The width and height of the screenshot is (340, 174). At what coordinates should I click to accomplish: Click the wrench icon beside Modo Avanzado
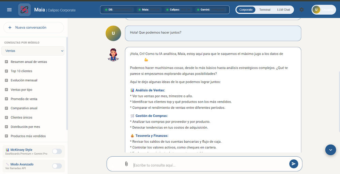click(x=7, y=164)
